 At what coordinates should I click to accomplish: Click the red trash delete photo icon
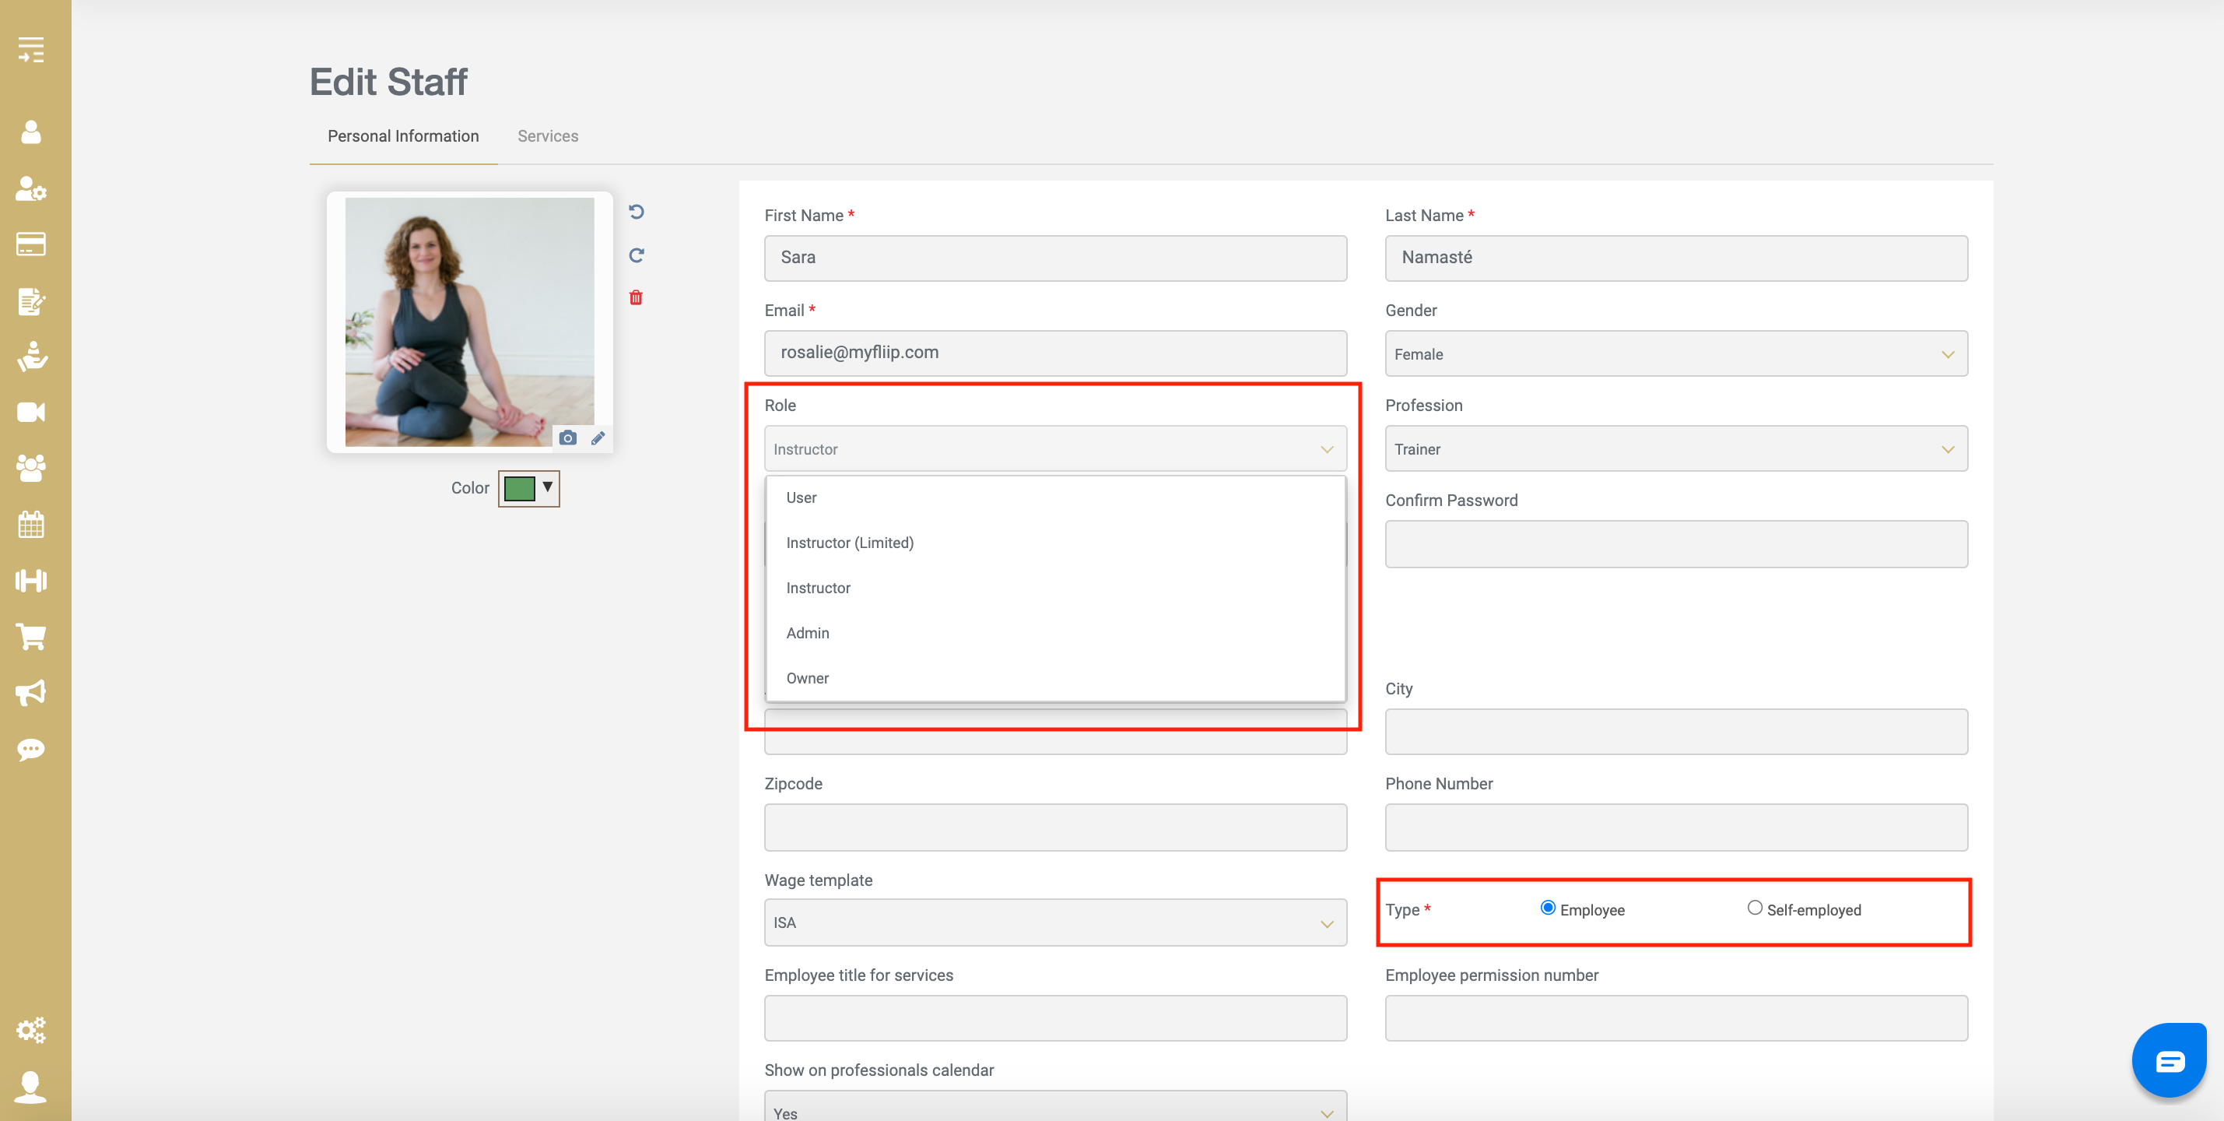click(636, 297)
